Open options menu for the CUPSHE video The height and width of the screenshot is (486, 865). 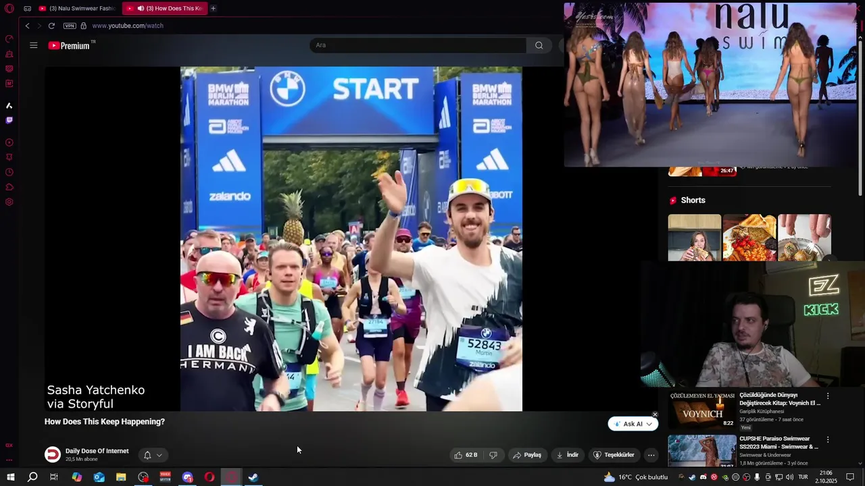point(828,439)
